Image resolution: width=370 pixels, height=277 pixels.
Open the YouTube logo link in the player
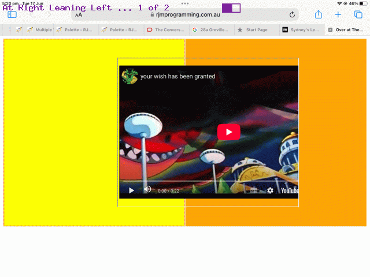click(x=290, y=190)
